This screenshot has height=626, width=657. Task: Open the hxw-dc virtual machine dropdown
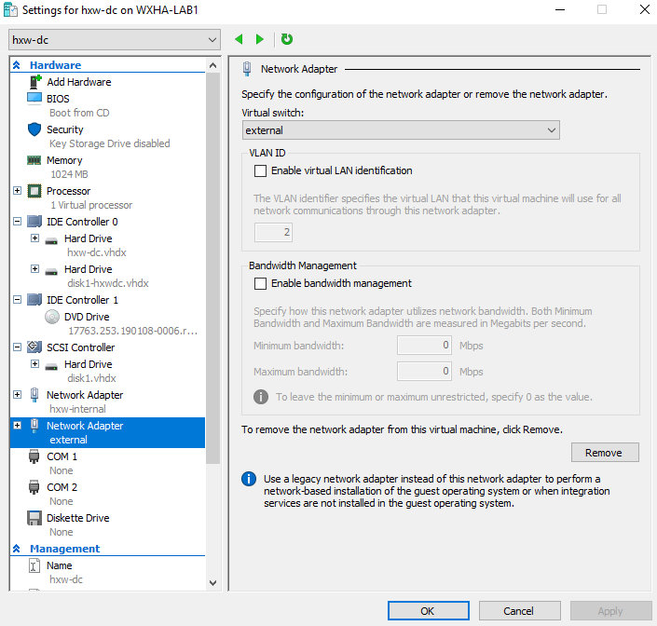pos(115,40)
